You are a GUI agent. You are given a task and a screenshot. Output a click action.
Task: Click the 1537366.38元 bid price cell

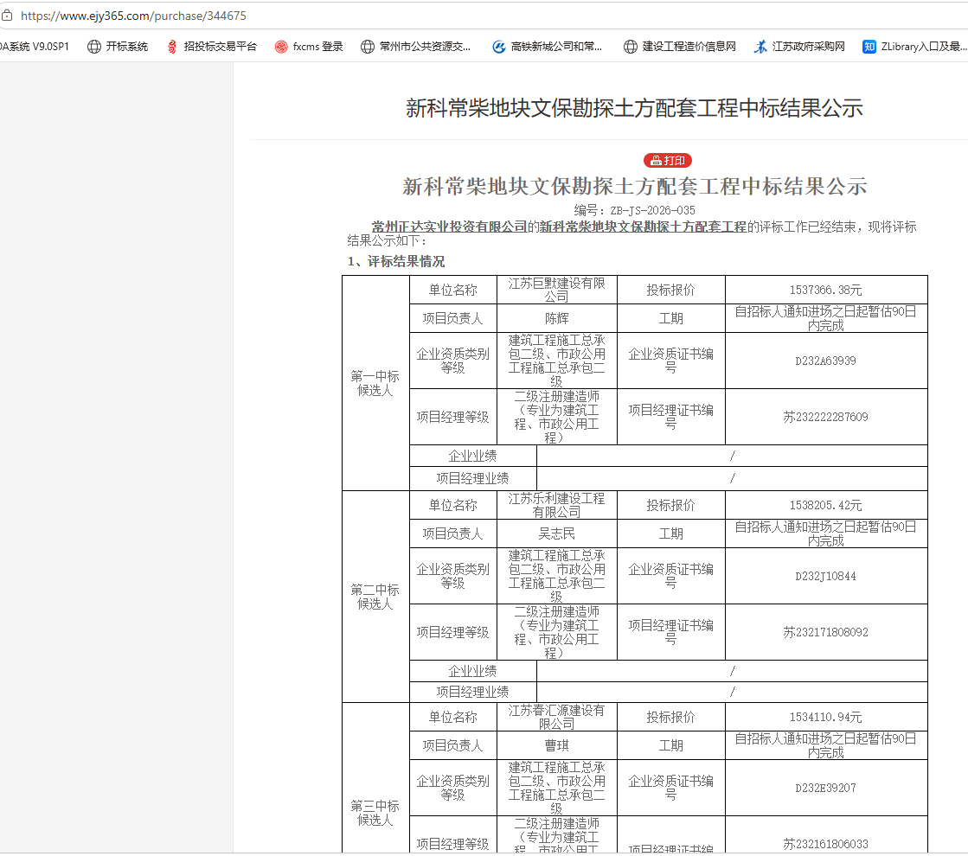pos(826,290)
